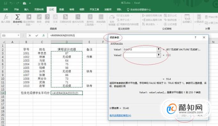Expand the Name Box dropdown arrow
The height and width of the screenshot is (126, 218).
pos(18,35)
